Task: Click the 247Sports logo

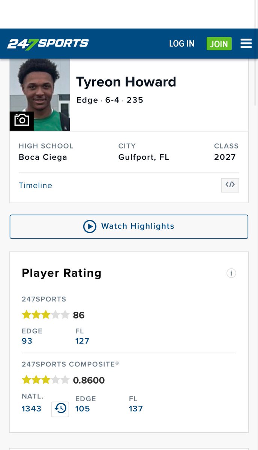Action: click(48, 44)
